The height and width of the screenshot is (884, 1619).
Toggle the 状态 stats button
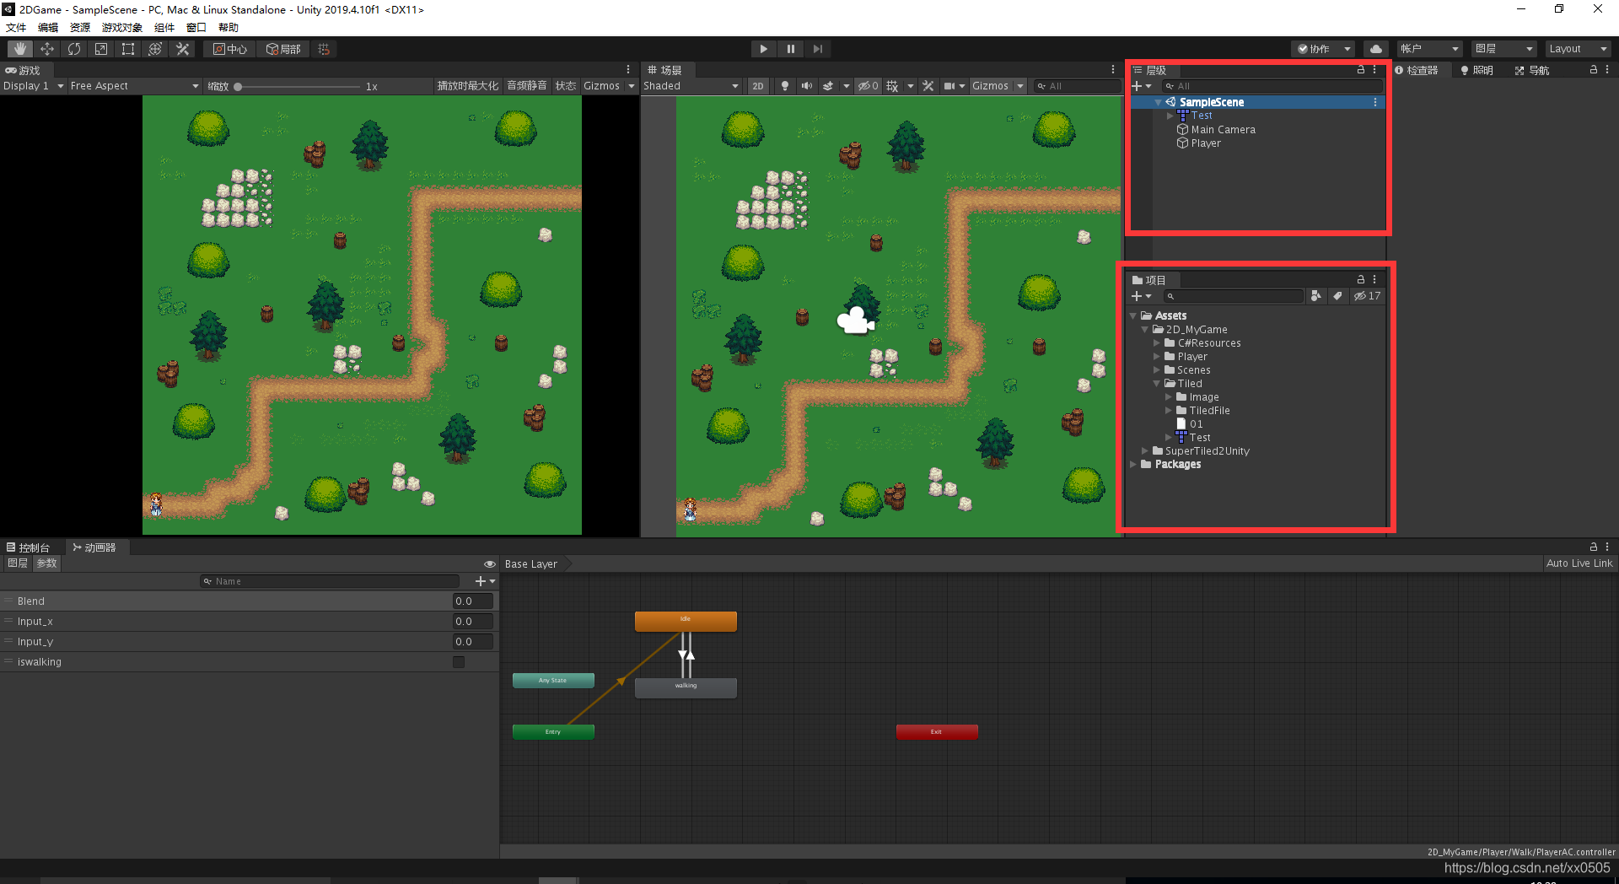pos(566,86)
